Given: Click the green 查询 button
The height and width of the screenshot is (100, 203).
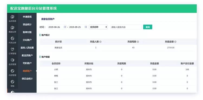Looking at the screenshot, I should pos(148,27).
